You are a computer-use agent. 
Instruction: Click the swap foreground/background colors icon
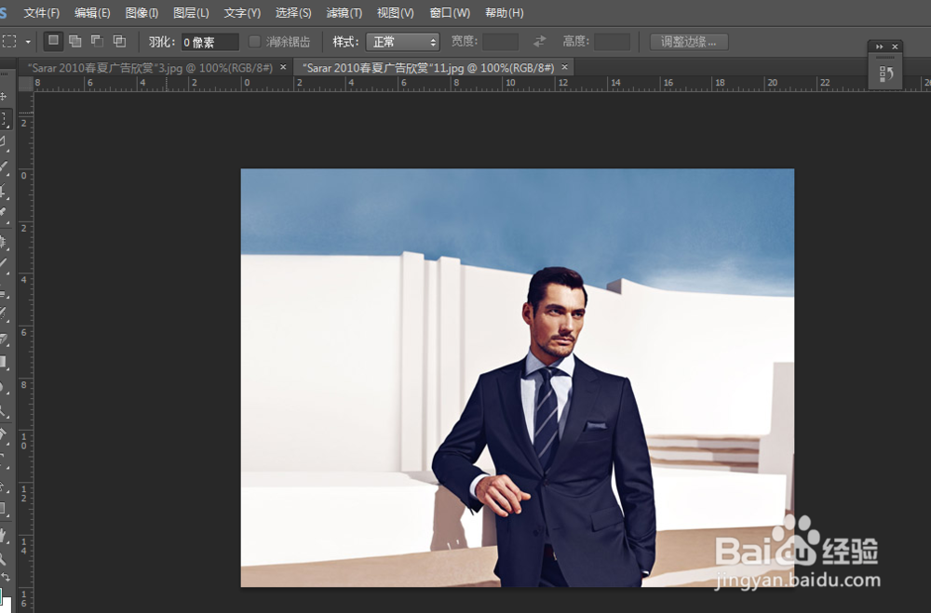pyautogui.click(x=6, y=577)
